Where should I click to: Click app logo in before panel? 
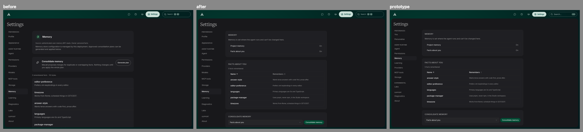9,14
